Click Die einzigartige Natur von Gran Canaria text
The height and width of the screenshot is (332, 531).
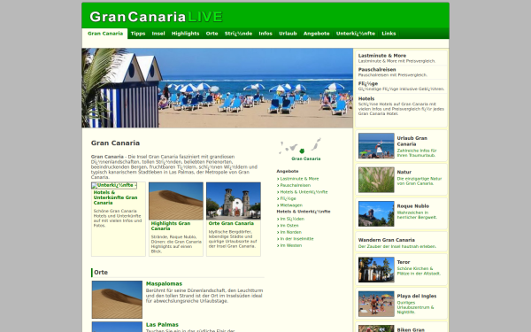[x=419, y=181]
